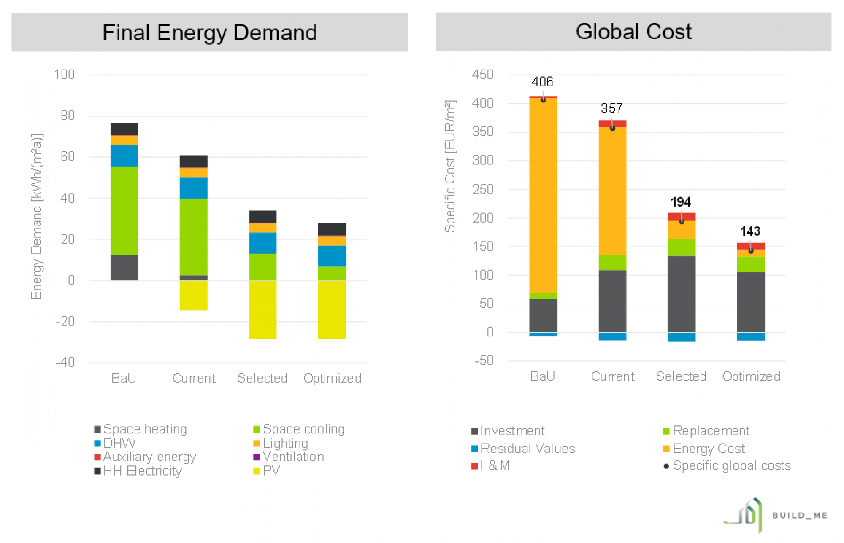Click the Selected PV negative bar segment
The width and height of the screenshot is (844, 543).
pyautogui.click(x=262, y=310)
